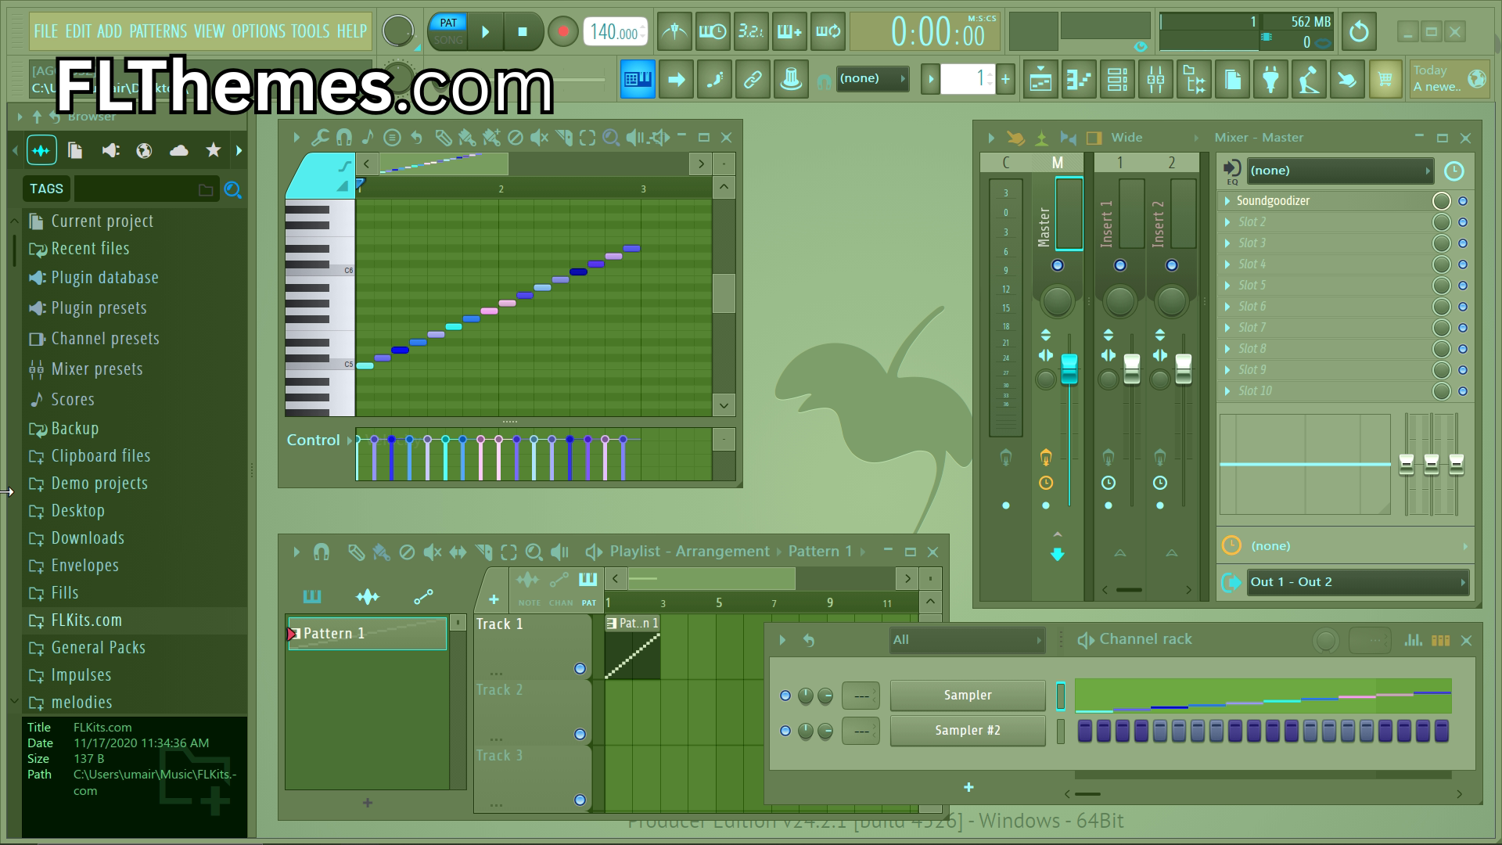Click the Insert 1 volume fader

[x=1131, y=369]
